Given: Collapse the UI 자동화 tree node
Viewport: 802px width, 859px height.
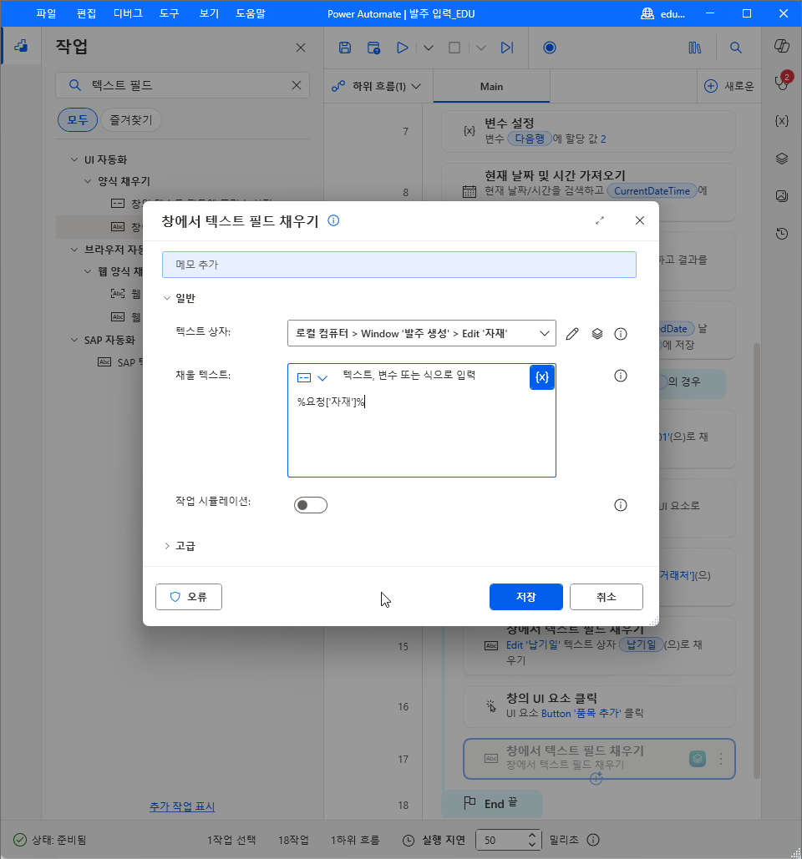Looking at the screenshot, I should click(74, 159).
